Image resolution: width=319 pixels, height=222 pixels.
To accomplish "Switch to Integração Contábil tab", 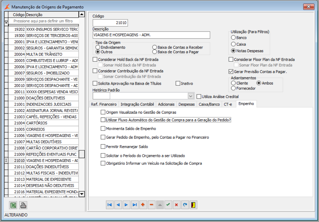I will [137, 104].
